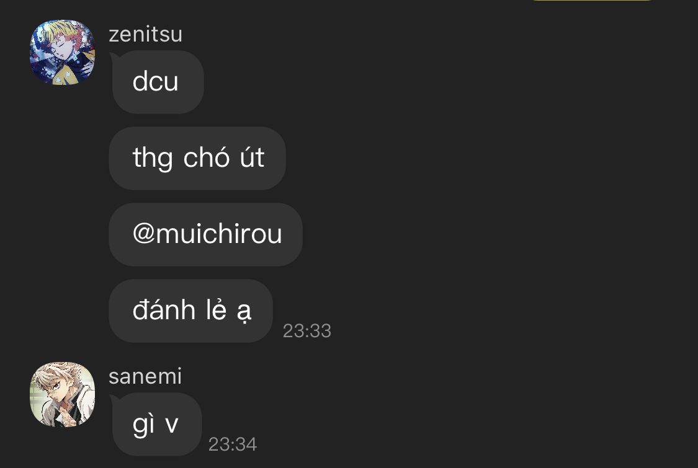The width and height of the screenshot is (698, 468).
Task: Tap the zenitsu username label
Action: coord(146,35)
